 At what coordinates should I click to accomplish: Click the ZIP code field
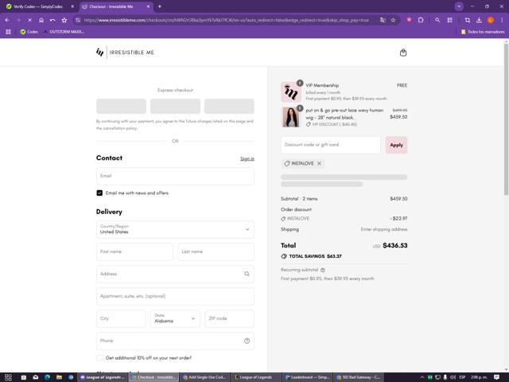(230, 318)
